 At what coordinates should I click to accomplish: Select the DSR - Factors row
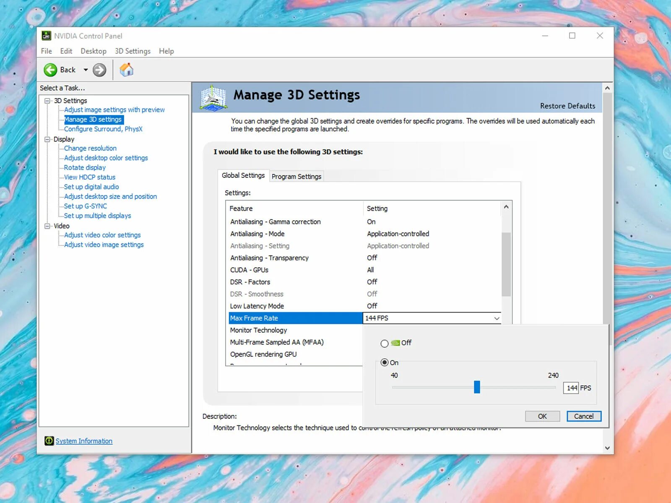[364, 282]
